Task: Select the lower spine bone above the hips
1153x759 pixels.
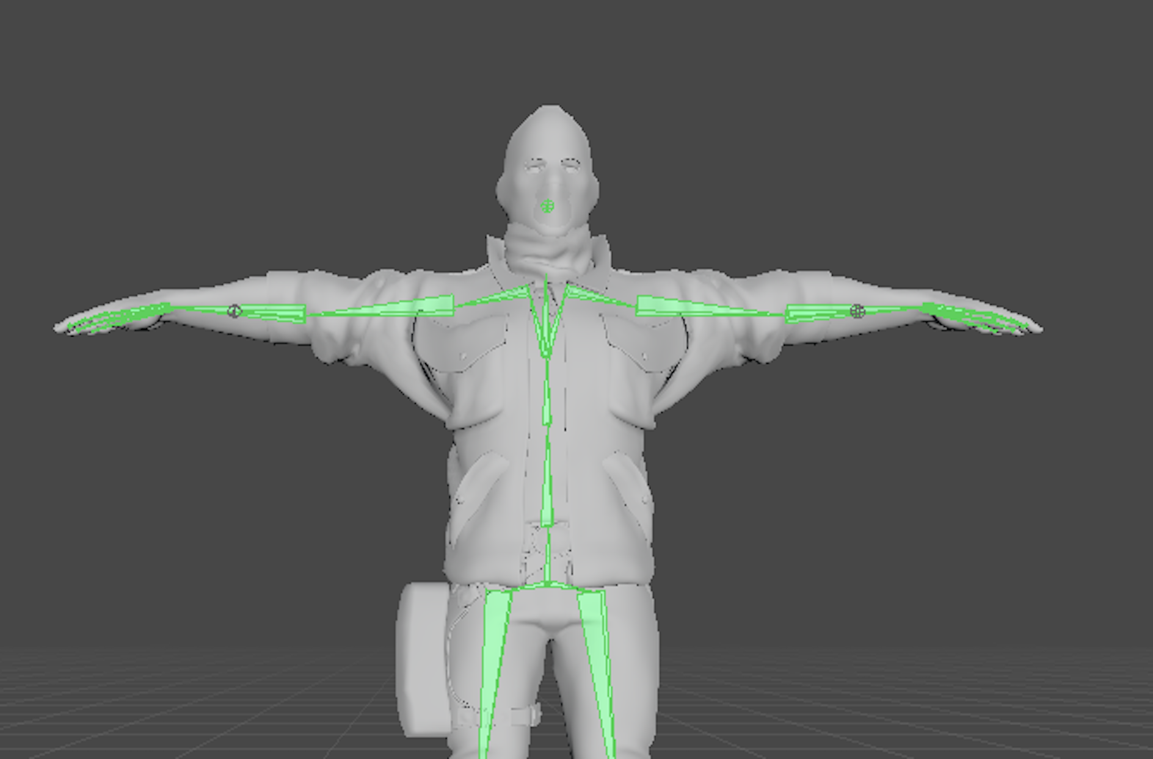Action: tap(547, 488)
